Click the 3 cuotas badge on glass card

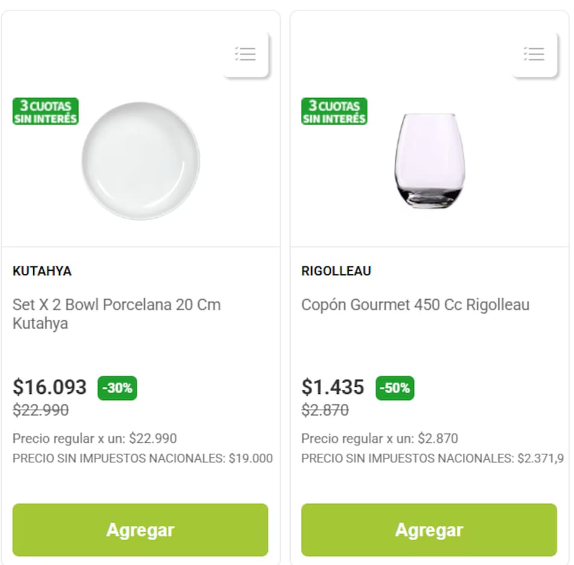coord(334,112)
